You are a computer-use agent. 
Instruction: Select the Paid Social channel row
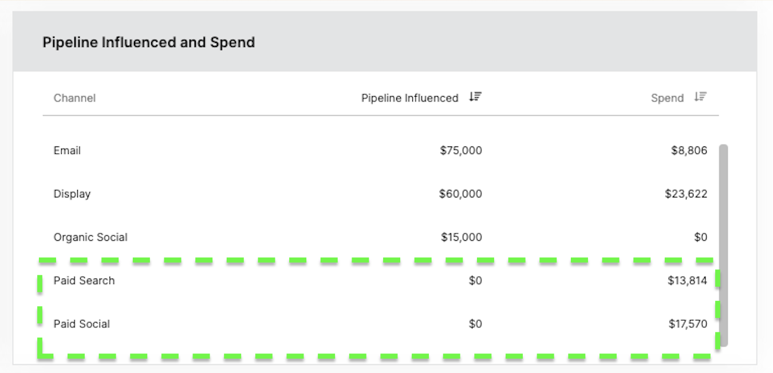click(380, 324)
